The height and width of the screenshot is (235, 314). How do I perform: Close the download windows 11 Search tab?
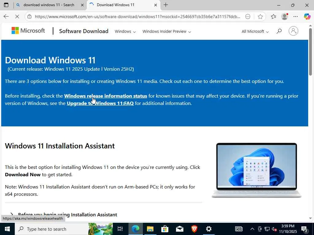[82, 5]
